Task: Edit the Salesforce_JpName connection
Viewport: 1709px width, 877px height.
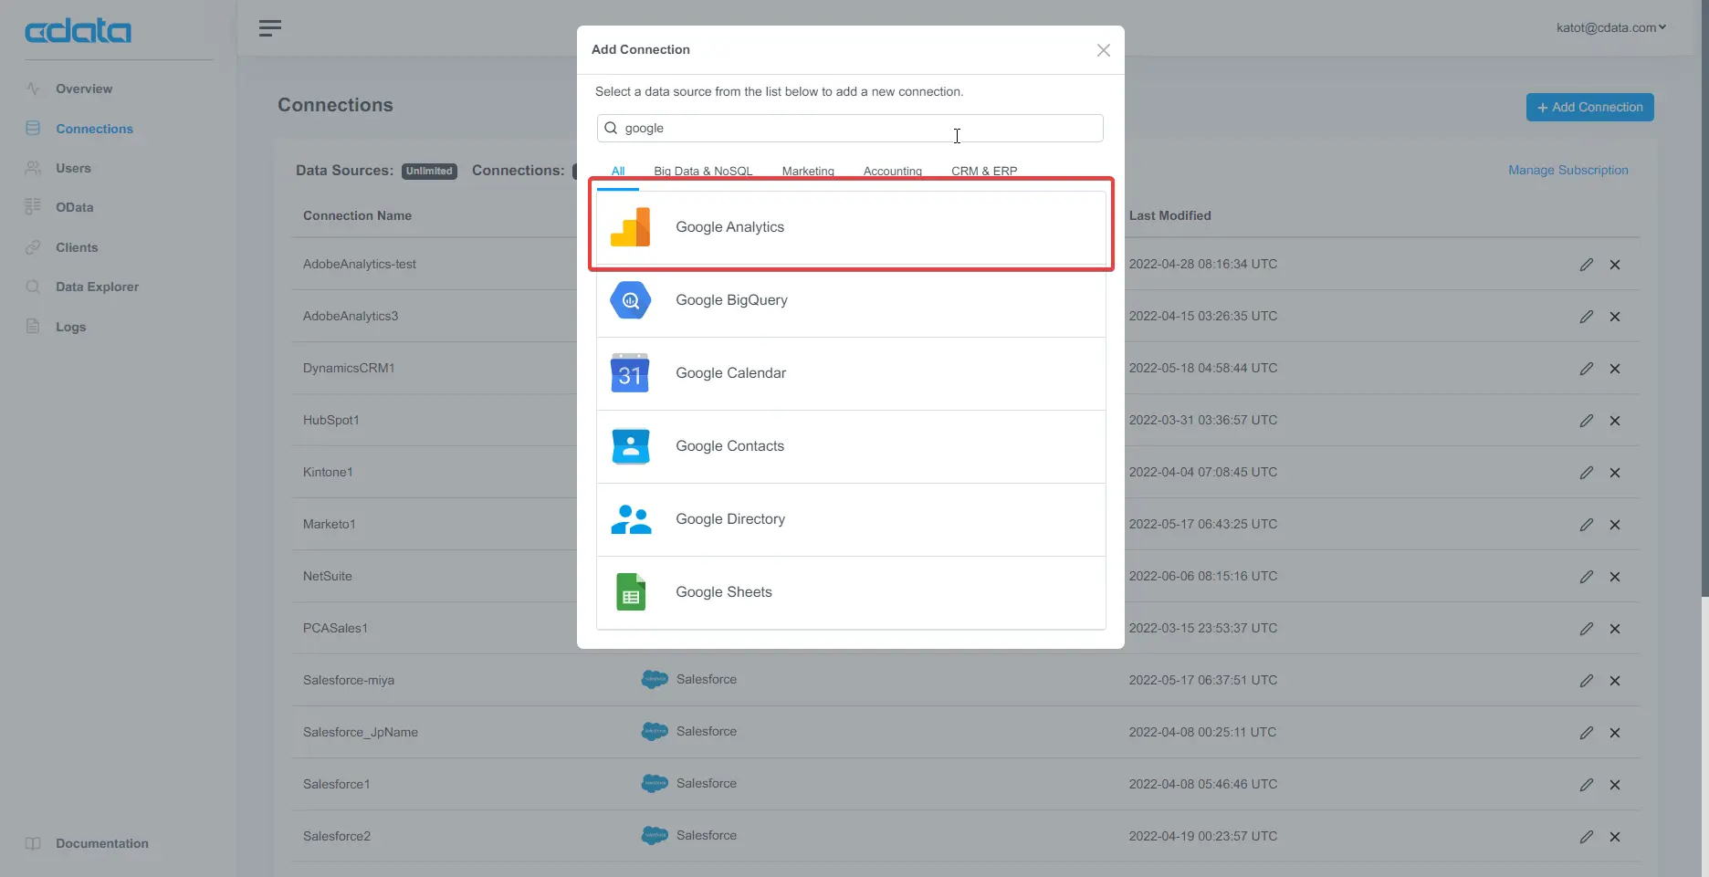Action: (x=1587, y=733)
